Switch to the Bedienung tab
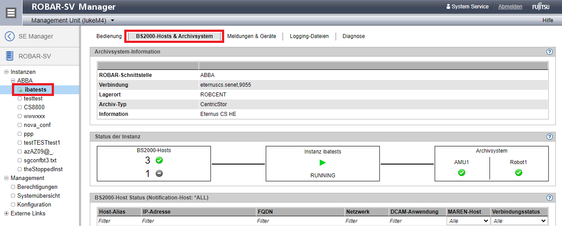This screenshot has height=226, width=562. point(109,36)
